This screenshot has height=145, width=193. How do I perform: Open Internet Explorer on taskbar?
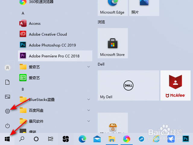(x=156, y=139)
